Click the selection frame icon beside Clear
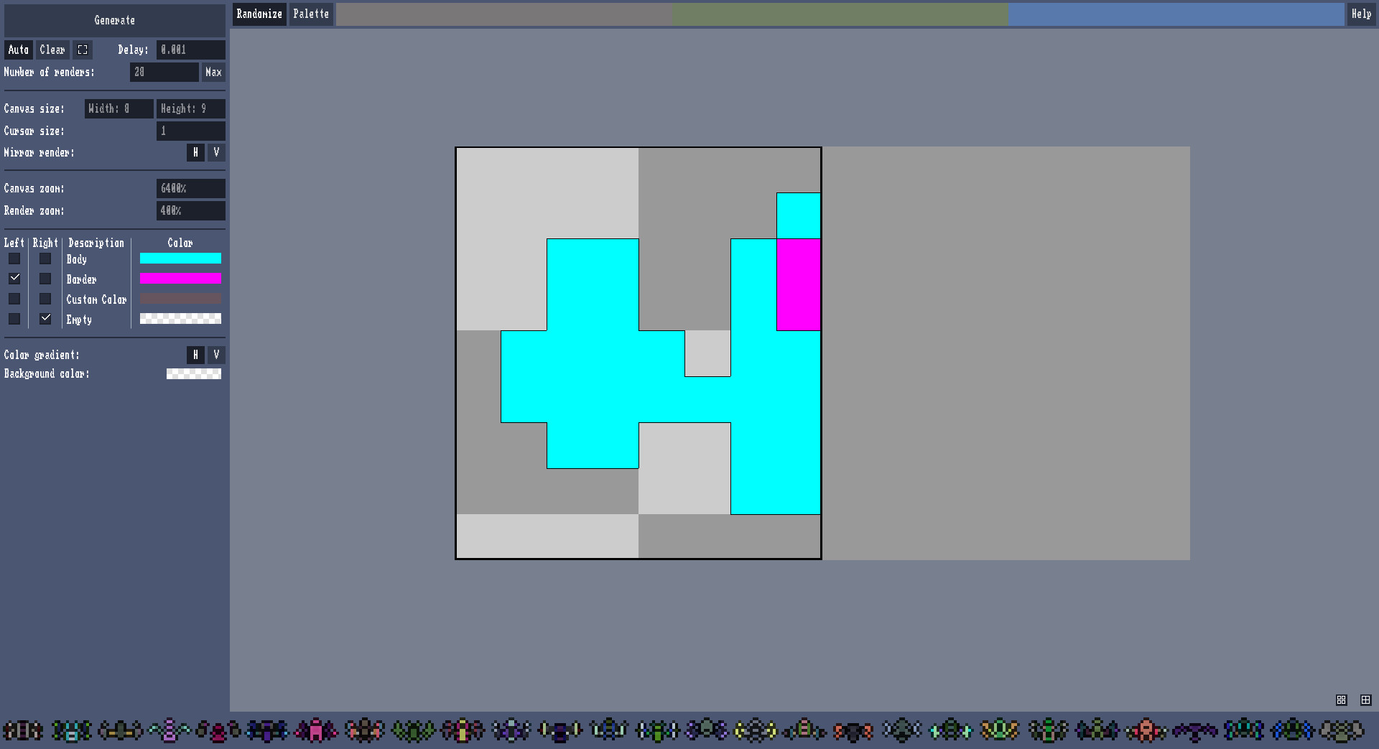 [x=83, y=50]
